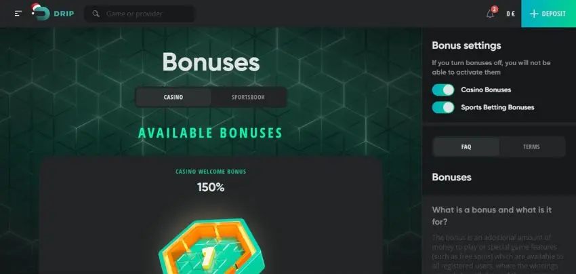Click the search magnifier icon
The width and height of the screenshot is (576, 274).
coord(96,14)
